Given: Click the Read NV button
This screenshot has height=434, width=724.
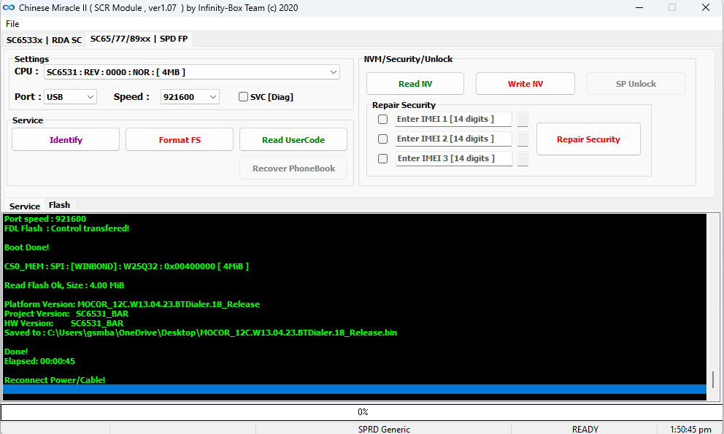Looking at the screenshot, I should point(415,84).
